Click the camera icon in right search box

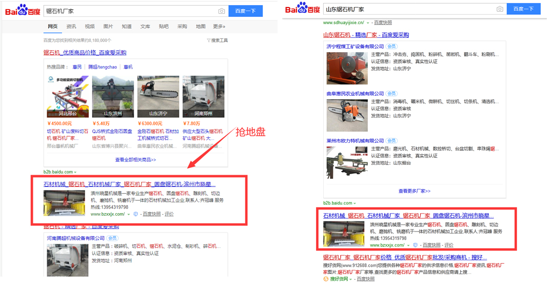click(x=500, y=9)
